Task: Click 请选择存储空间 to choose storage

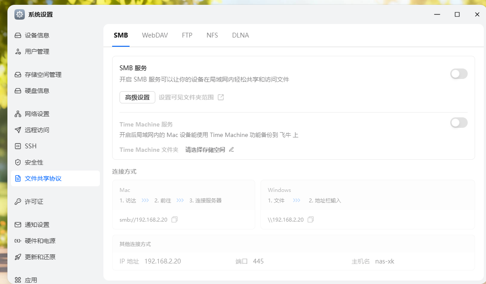Action: 205,150
